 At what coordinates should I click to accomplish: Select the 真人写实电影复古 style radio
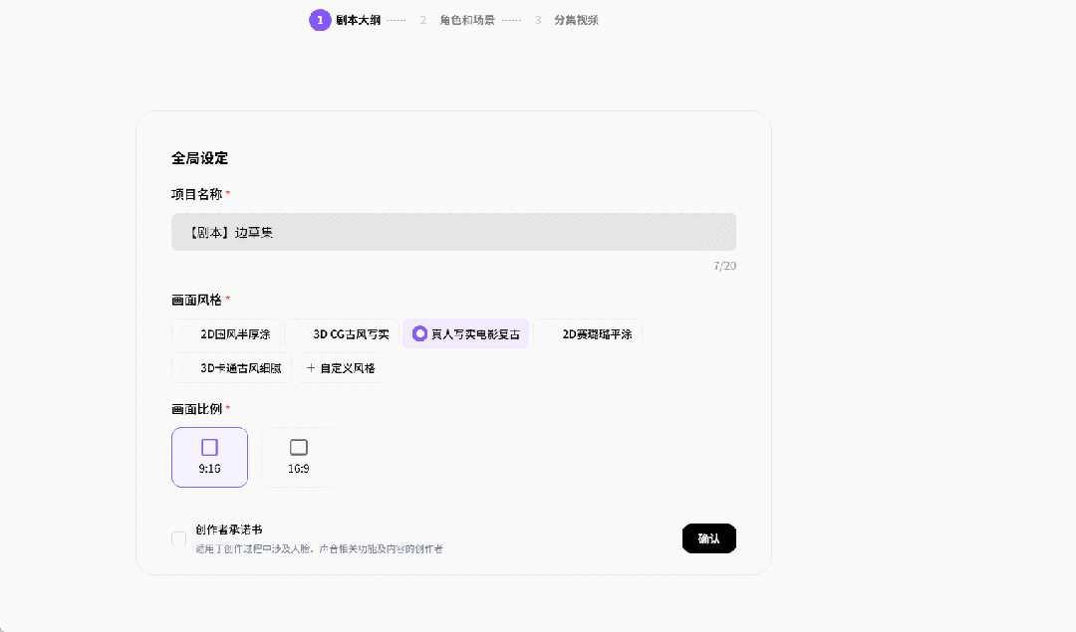click(x=420, y=334)
